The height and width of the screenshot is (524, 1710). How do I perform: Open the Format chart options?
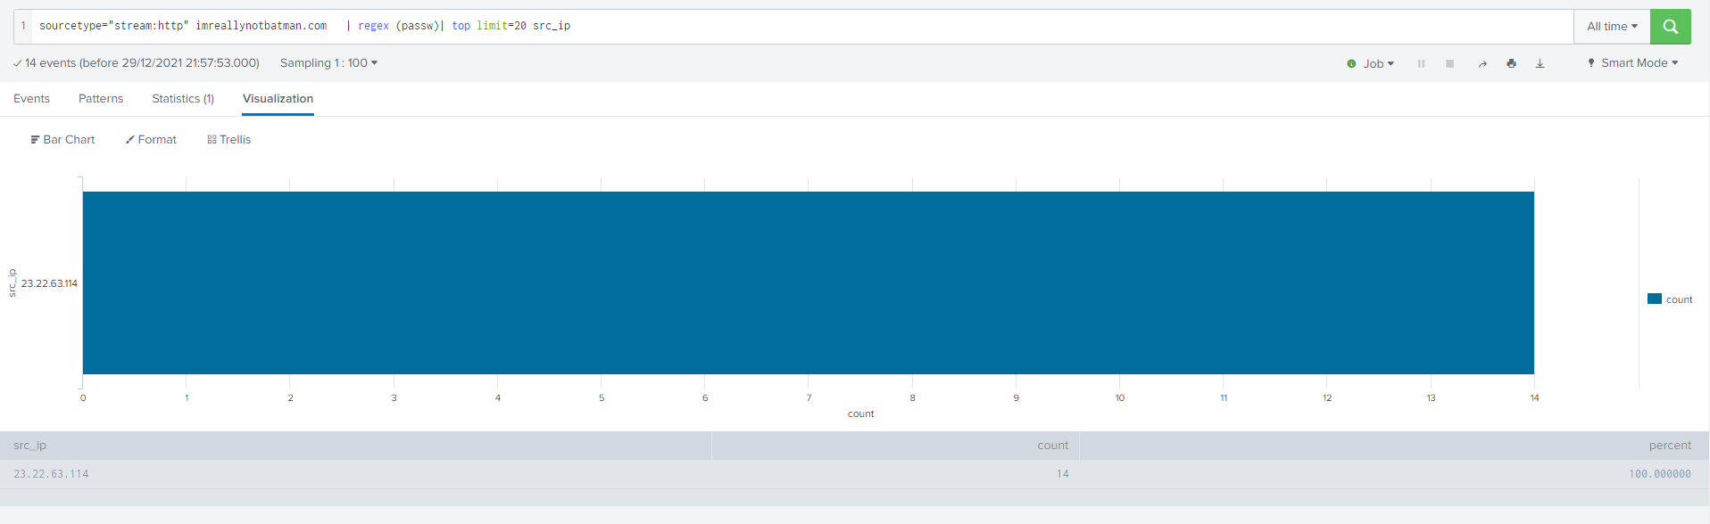coord(151,140)
